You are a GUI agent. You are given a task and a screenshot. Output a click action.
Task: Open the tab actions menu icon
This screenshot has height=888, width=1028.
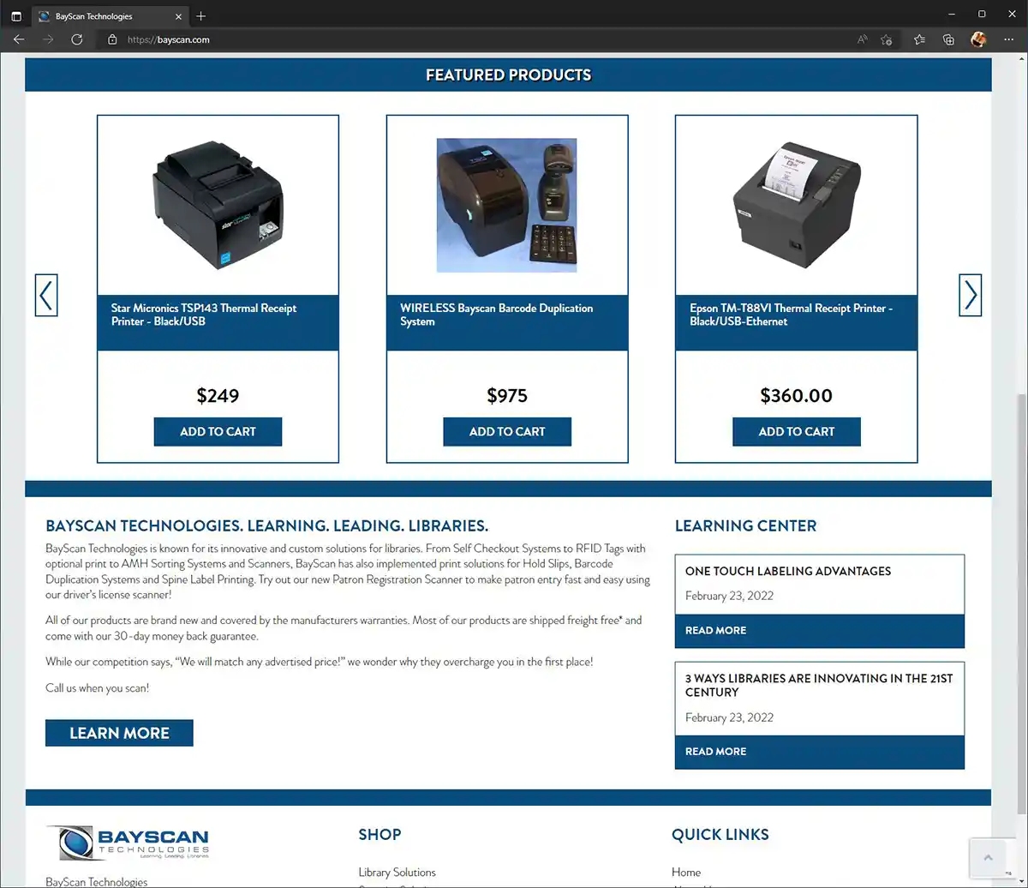16,16
